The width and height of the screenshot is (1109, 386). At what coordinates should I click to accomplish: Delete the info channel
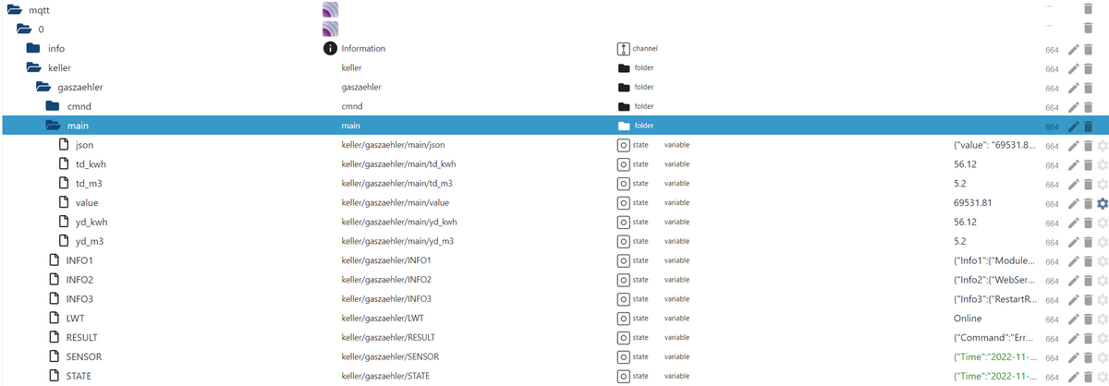1088,49
